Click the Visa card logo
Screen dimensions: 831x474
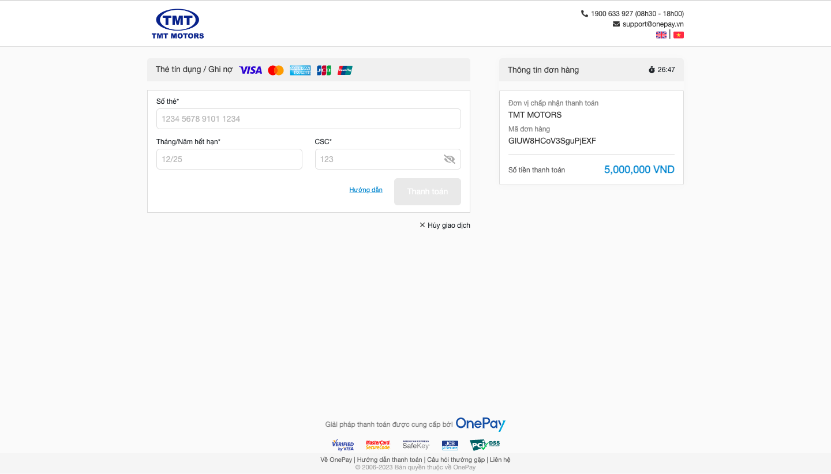pos(250,70)
